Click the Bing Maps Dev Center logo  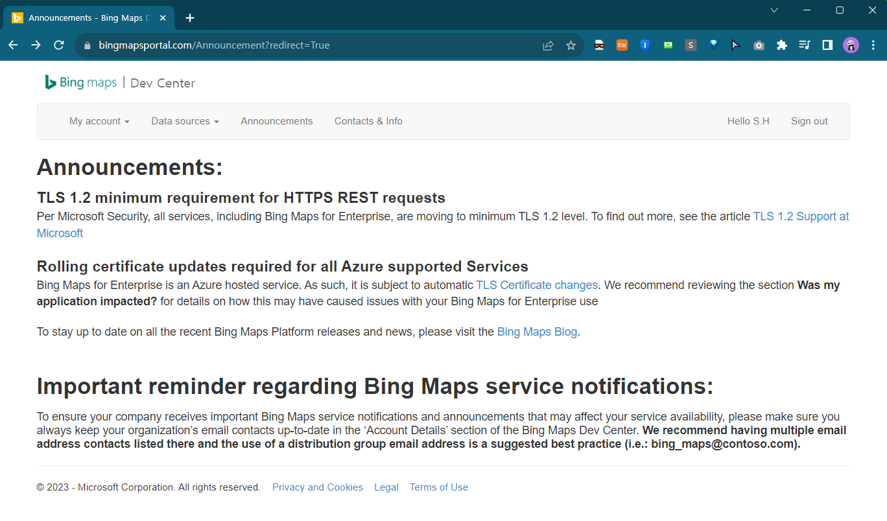pyautogui.click(x=119, y=82)
